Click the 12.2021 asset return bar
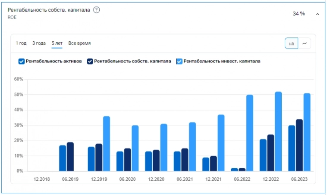The image size is (327, 195). 206,164
